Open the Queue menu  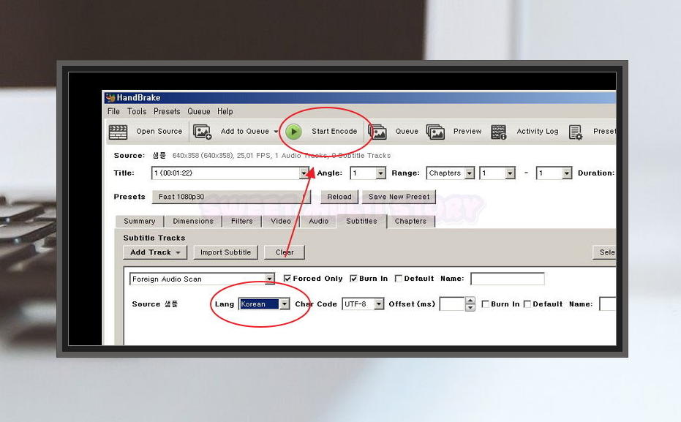(199, 112)
